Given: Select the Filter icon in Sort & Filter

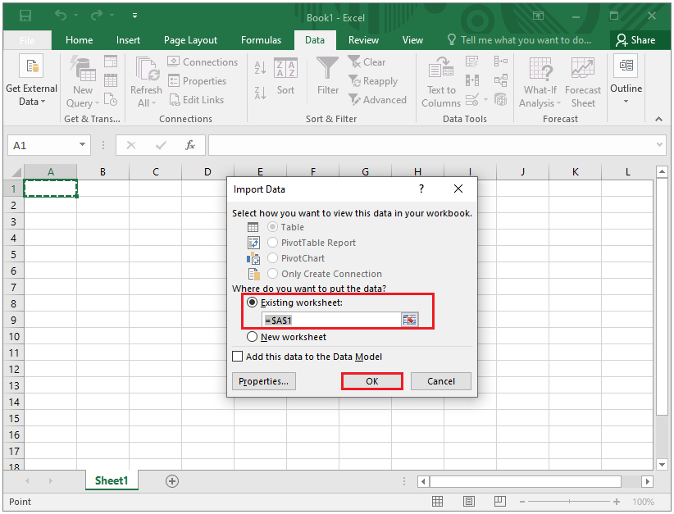Looking at the screenshot, I should point(326,74).
